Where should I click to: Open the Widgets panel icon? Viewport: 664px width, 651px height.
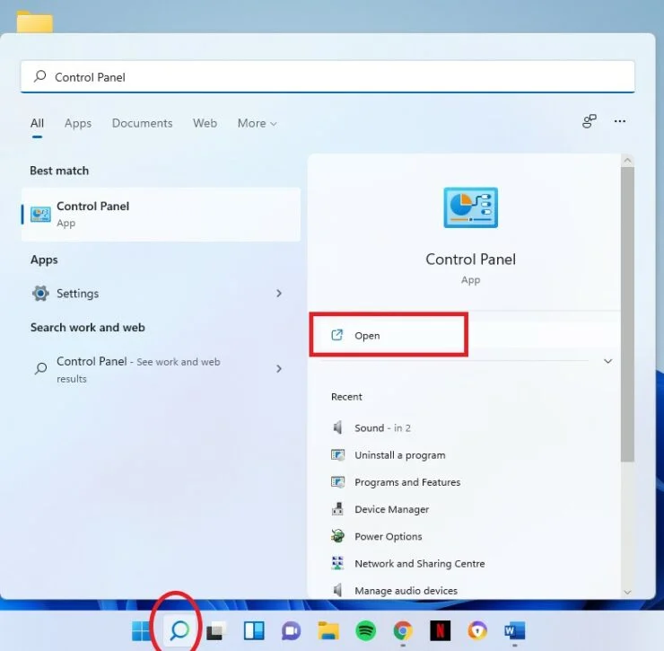254,630
